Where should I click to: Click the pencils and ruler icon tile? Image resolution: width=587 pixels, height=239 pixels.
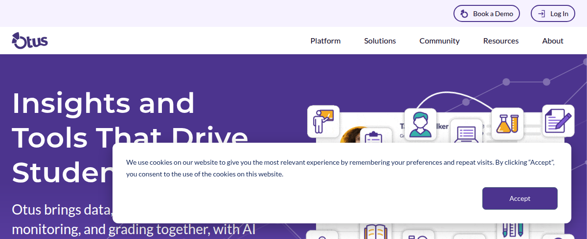(x=512, y=230)
